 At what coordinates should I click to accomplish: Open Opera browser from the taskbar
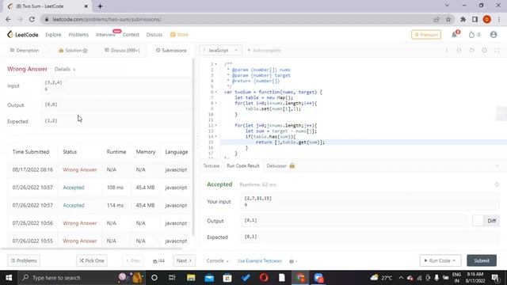click(x=264, y=278)
